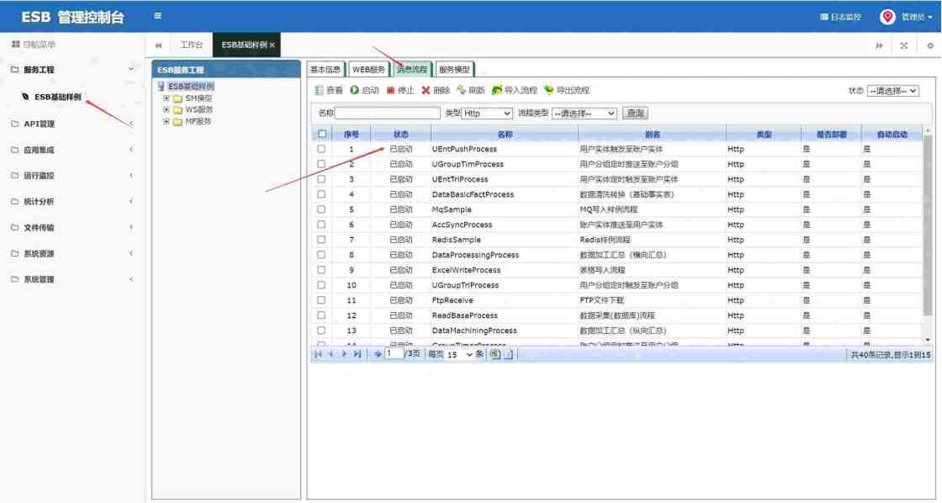Toggle the hamburger menu icon in header

157,16
